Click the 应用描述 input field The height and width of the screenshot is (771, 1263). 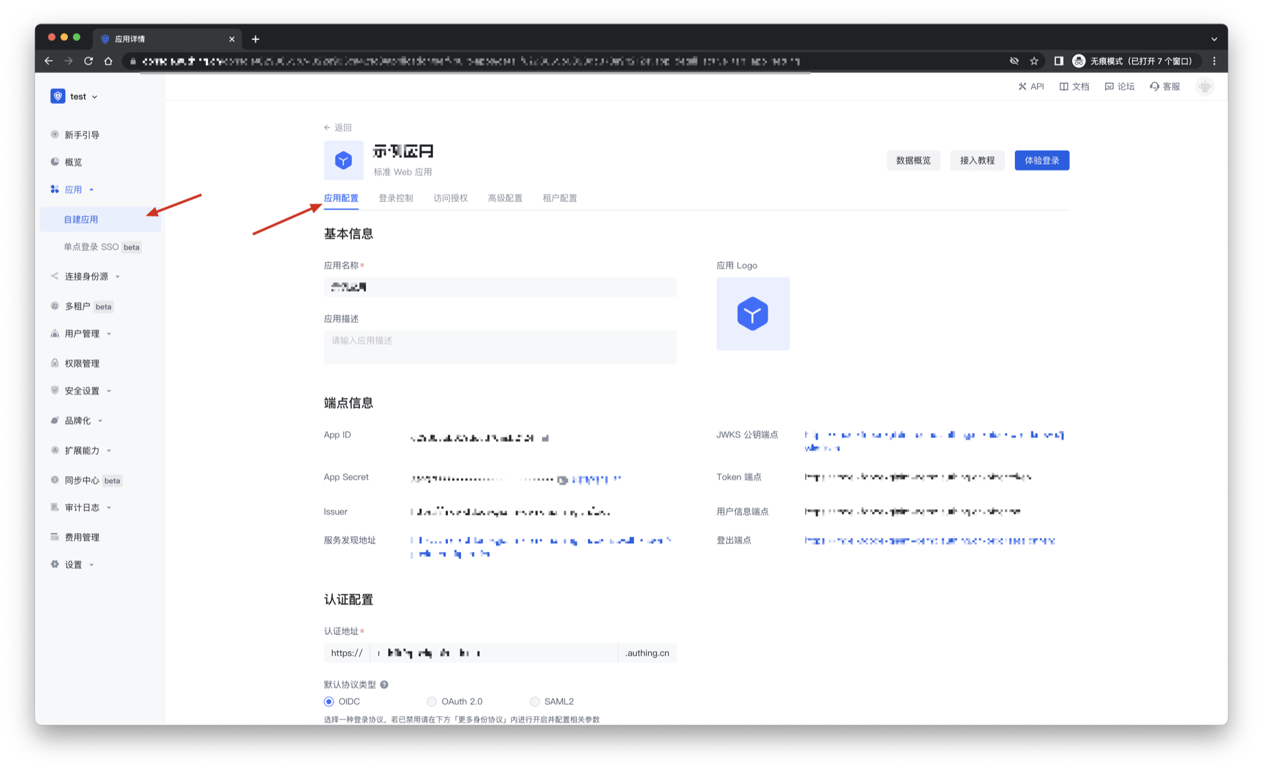click(500, 347)
